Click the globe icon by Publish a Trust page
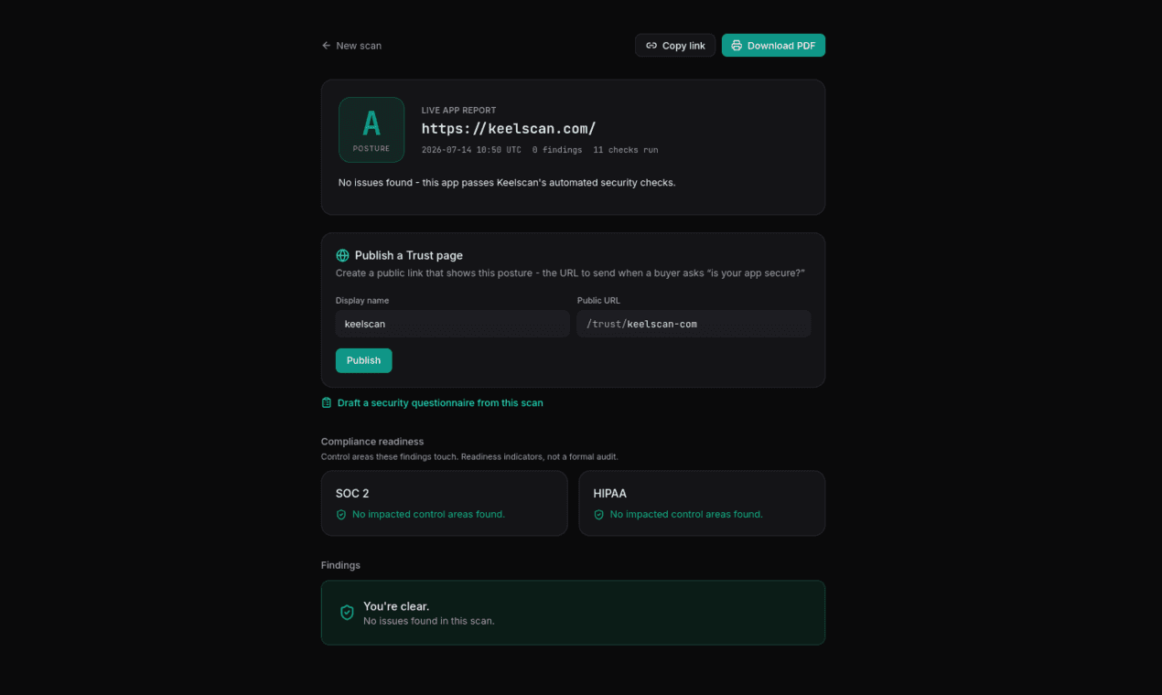The width and height of the screenshot is (1162, 695). 343,256
